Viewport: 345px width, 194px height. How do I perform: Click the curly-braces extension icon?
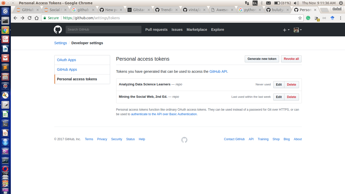[324, 18]
